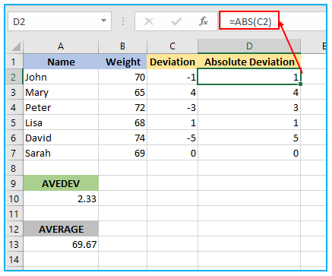
Task: Select row 9 header
Action: point(14,183)
